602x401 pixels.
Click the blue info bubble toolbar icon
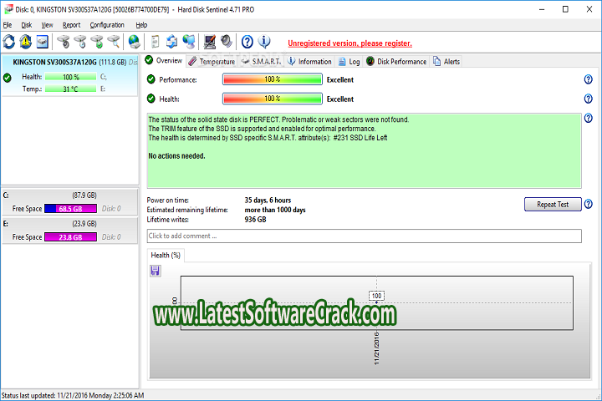point(264,42)
